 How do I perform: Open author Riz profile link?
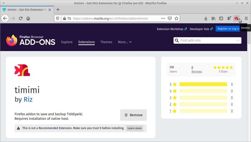(x=28, y=99)
